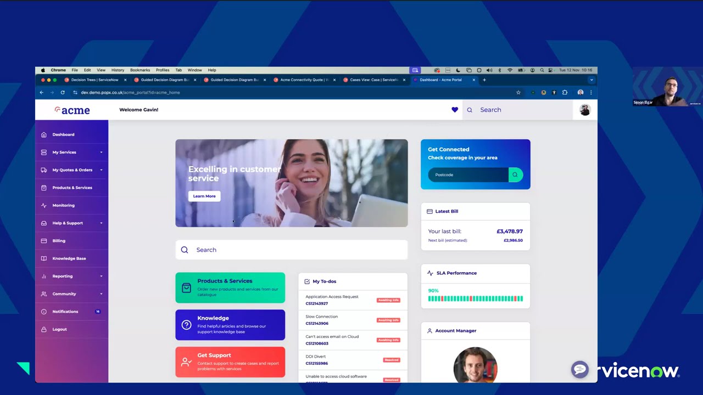This screenshot has height=395, width=703.
Task: Open the Can't access email on Cloud to-do
Action: 353,340
